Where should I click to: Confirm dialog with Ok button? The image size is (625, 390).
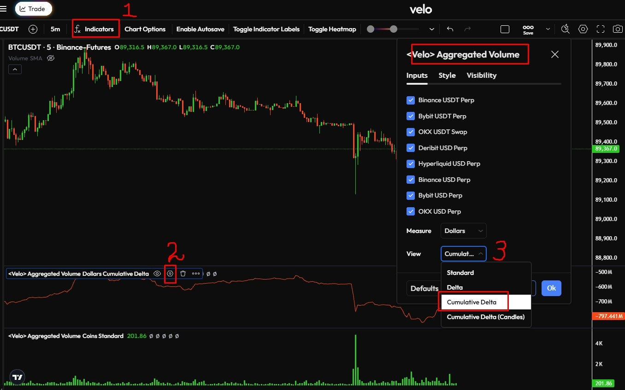551,288
